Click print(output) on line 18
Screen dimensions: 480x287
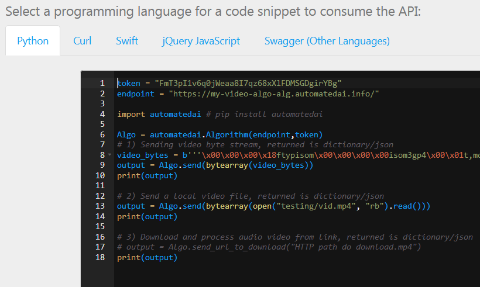[148, 257]
